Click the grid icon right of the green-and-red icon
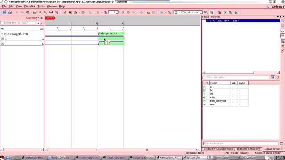This screenshot has height=160, width=285. click(x=70, y=12)
